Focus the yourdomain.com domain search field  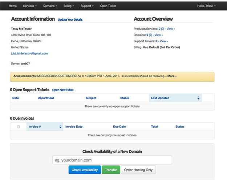[x=112, y=160]
